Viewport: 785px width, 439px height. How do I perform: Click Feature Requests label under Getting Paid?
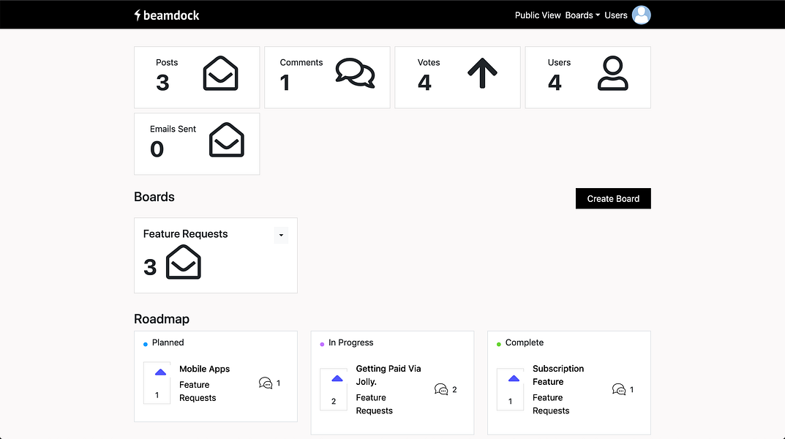pos(375,404)
